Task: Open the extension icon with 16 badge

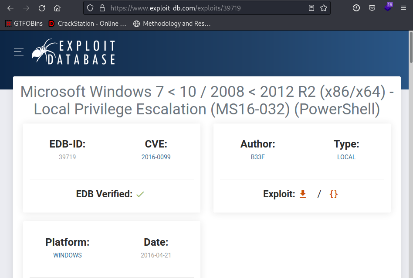Action: [x=388, y=7]
